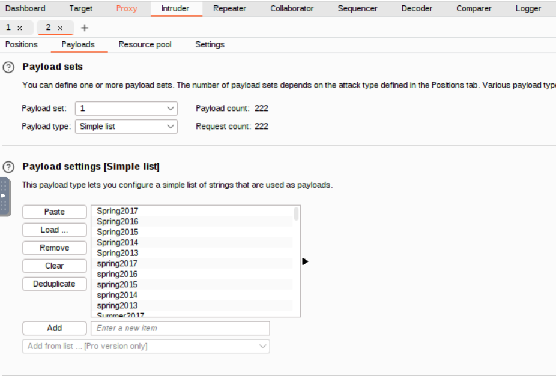Expand the collapsed side panel handle
The width and height of the screenshot is (556, 376).
[4, 196]
